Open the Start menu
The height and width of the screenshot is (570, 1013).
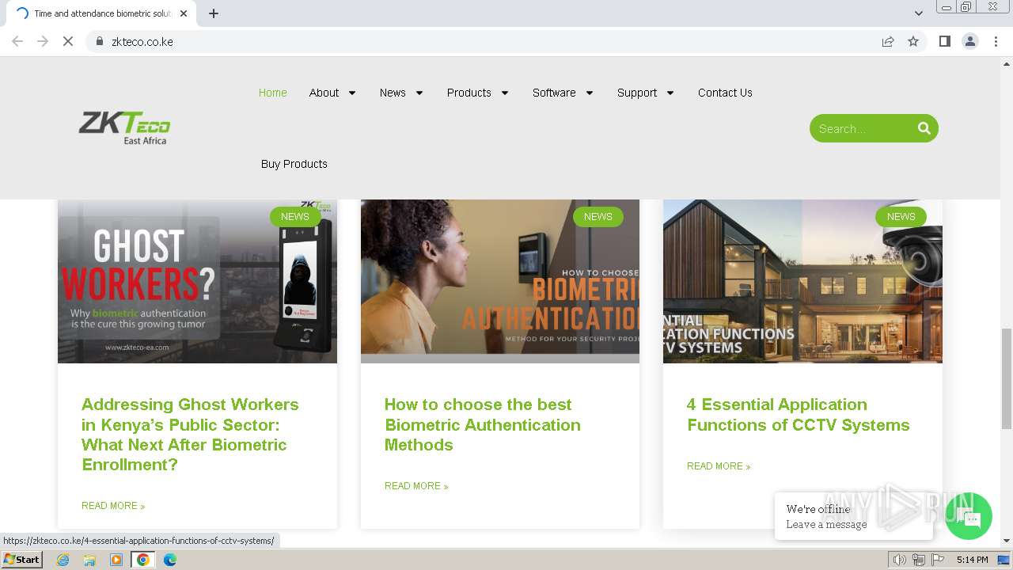(21, 560)
